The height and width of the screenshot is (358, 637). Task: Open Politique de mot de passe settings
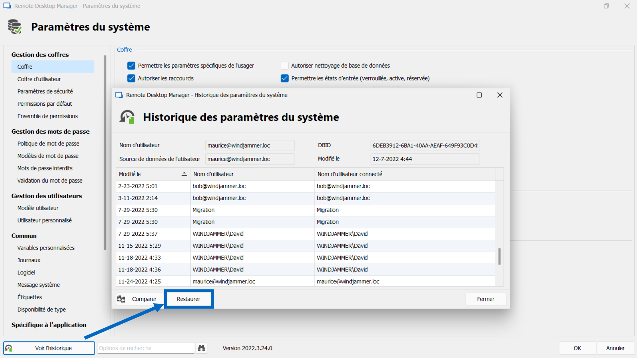48,144
